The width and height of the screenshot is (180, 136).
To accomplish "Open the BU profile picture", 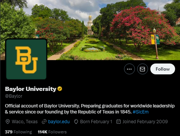I will (x=26, y=59).
